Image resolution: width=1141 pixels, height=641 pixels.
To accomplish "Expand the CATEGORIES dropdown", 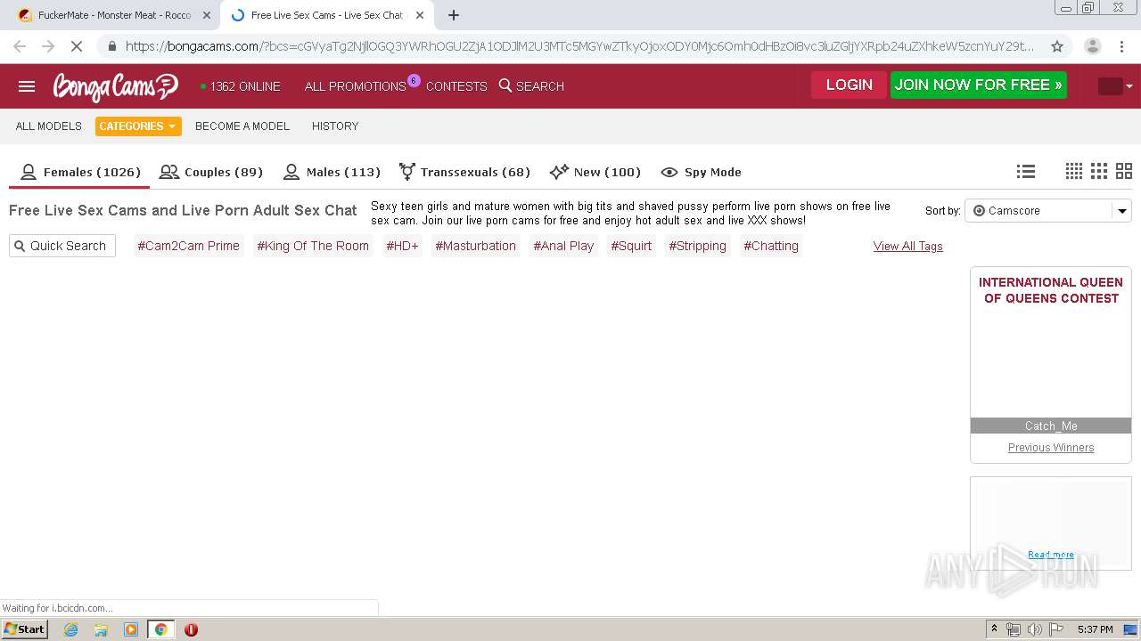I will 138,126.
